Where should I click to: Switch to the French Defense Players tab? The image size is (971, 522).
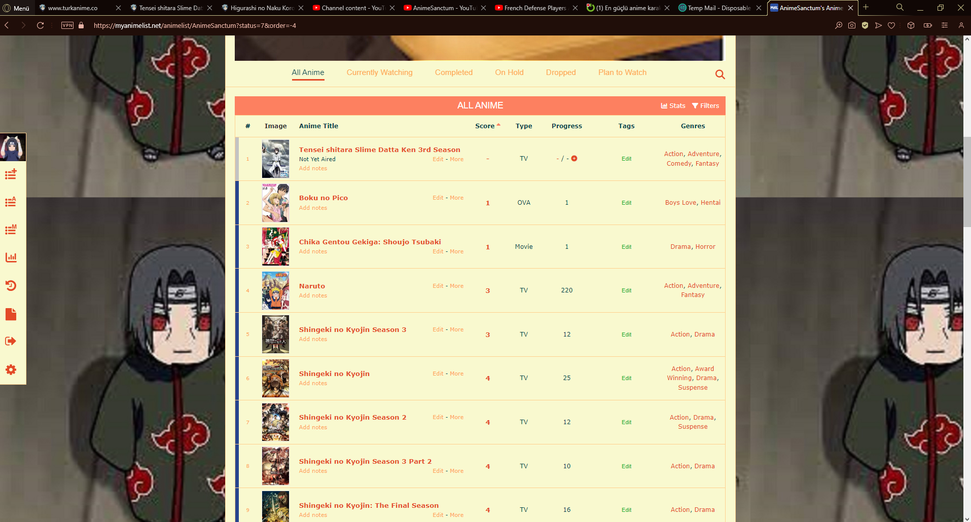pos(535,8)
